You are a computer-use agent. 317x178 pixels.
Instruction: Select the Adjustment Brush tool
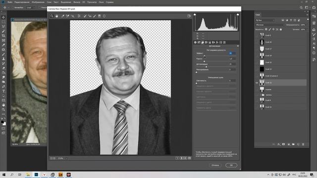(x=95, y=16)
